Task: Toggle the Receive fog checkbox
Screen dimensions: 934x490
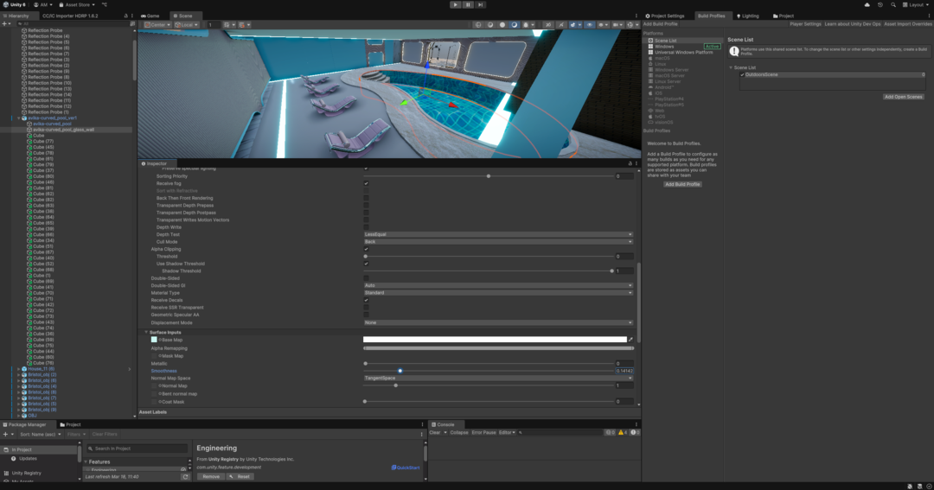Action: click(366, 183)
